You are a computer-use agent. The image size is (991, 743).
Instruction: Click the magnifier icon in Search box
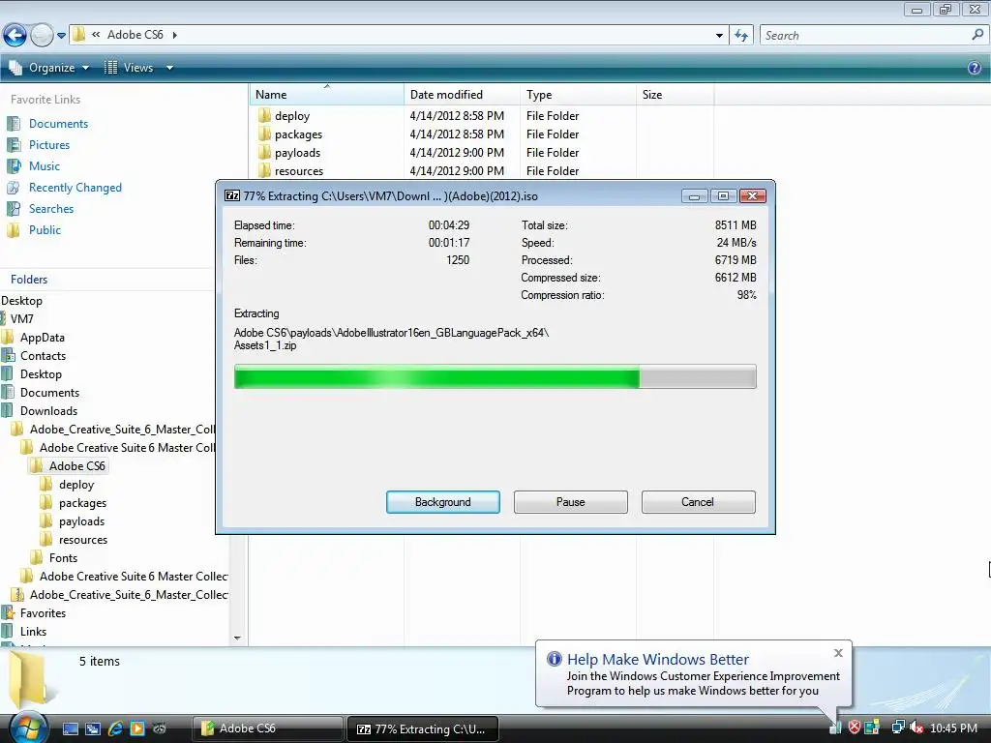tap(977, 35)
